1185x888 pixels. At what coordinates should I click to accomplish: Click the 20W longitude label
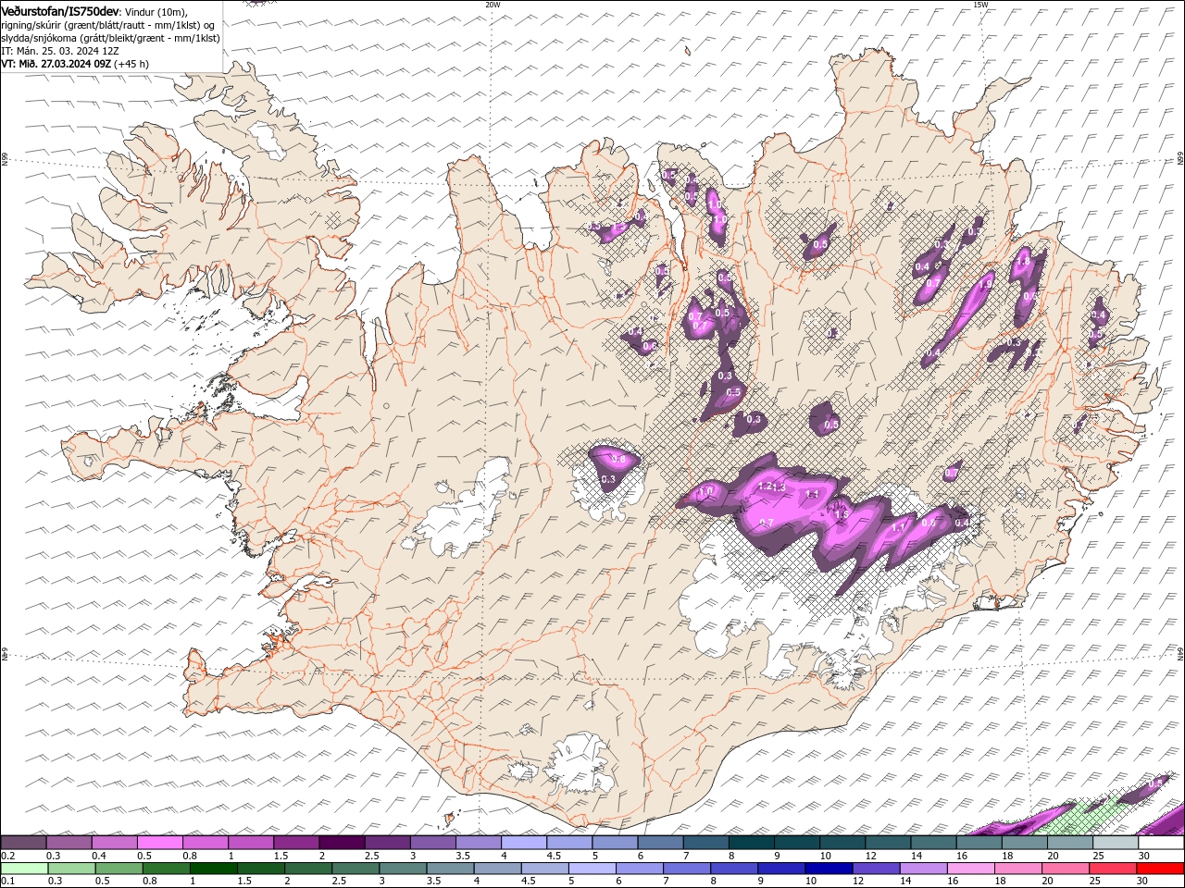point(493,5)
